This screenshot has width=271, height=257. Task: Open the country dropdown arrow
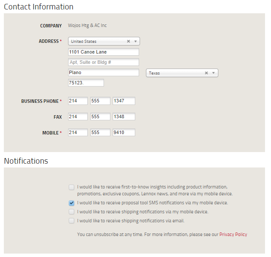135,42
